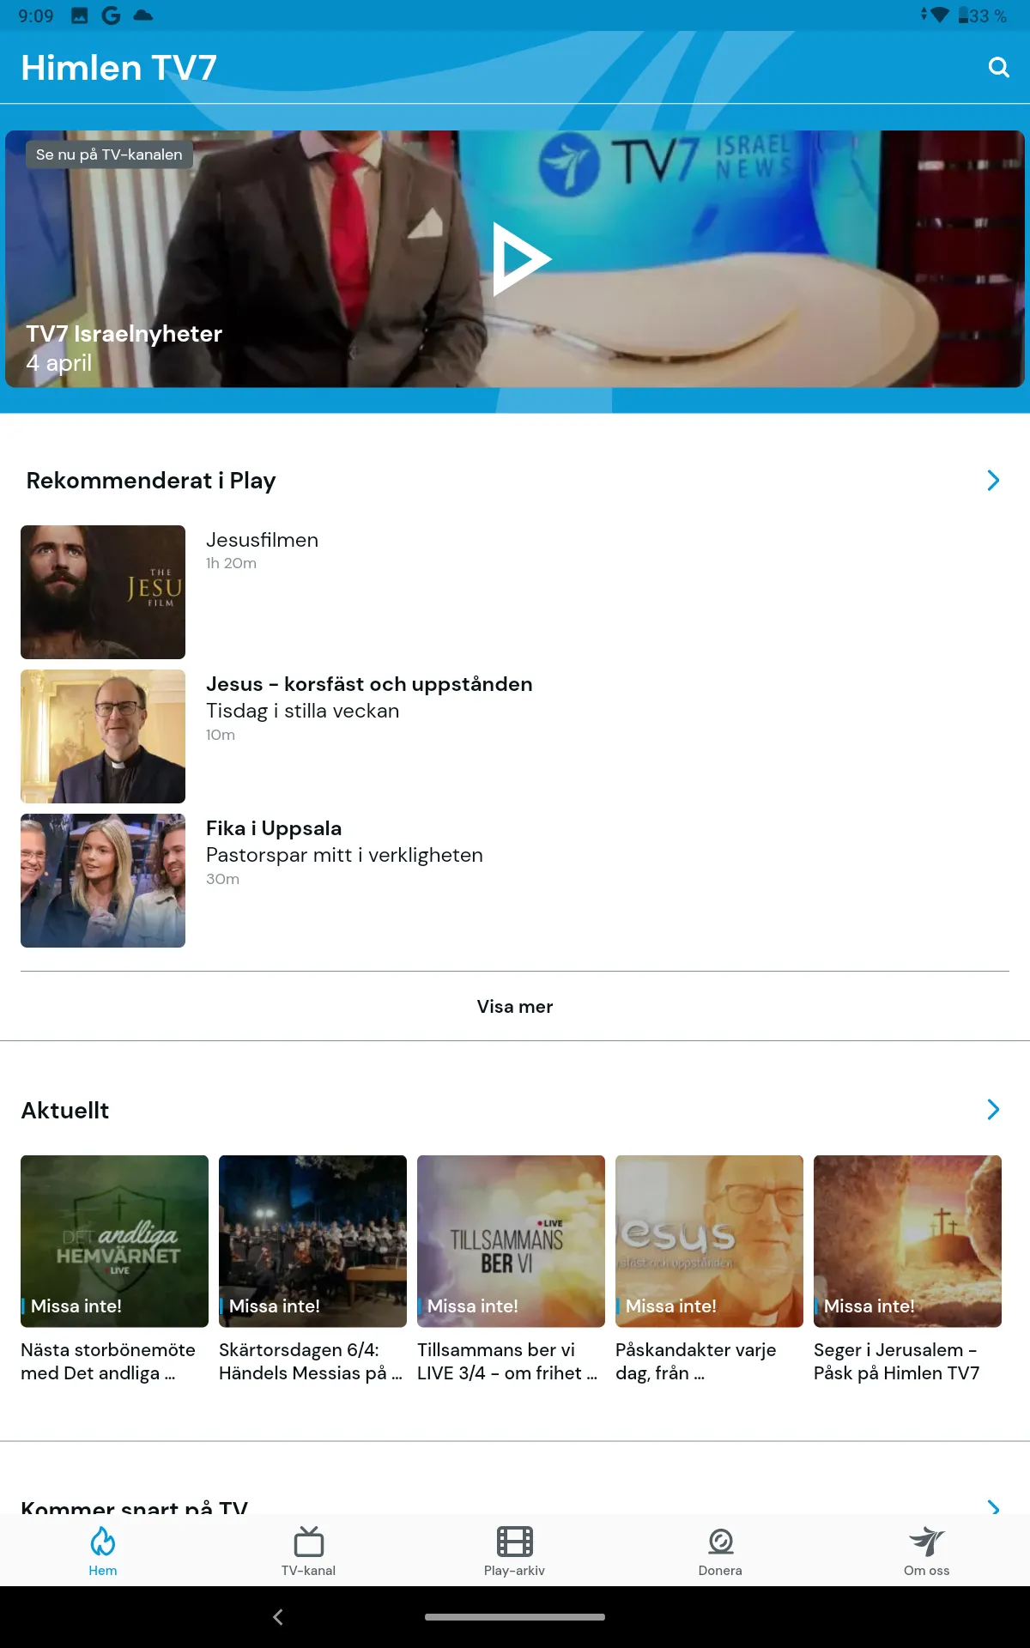The image size is (1030, 1648).
Task: Select Jesus – korsfäst och uppstånden title
Action: click(x=369, y=684)
